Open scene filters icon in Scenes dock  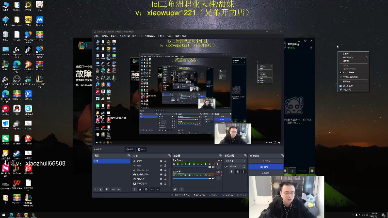pos(107,189)
